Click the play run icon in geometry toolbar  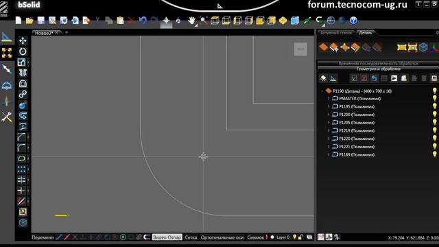[x=394, y=78]
